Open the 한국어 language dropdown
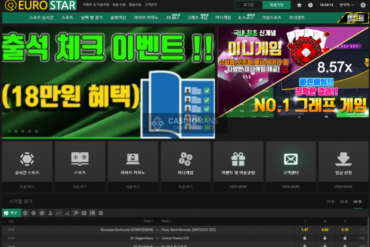The image size is (370, 247). [347, 5]
